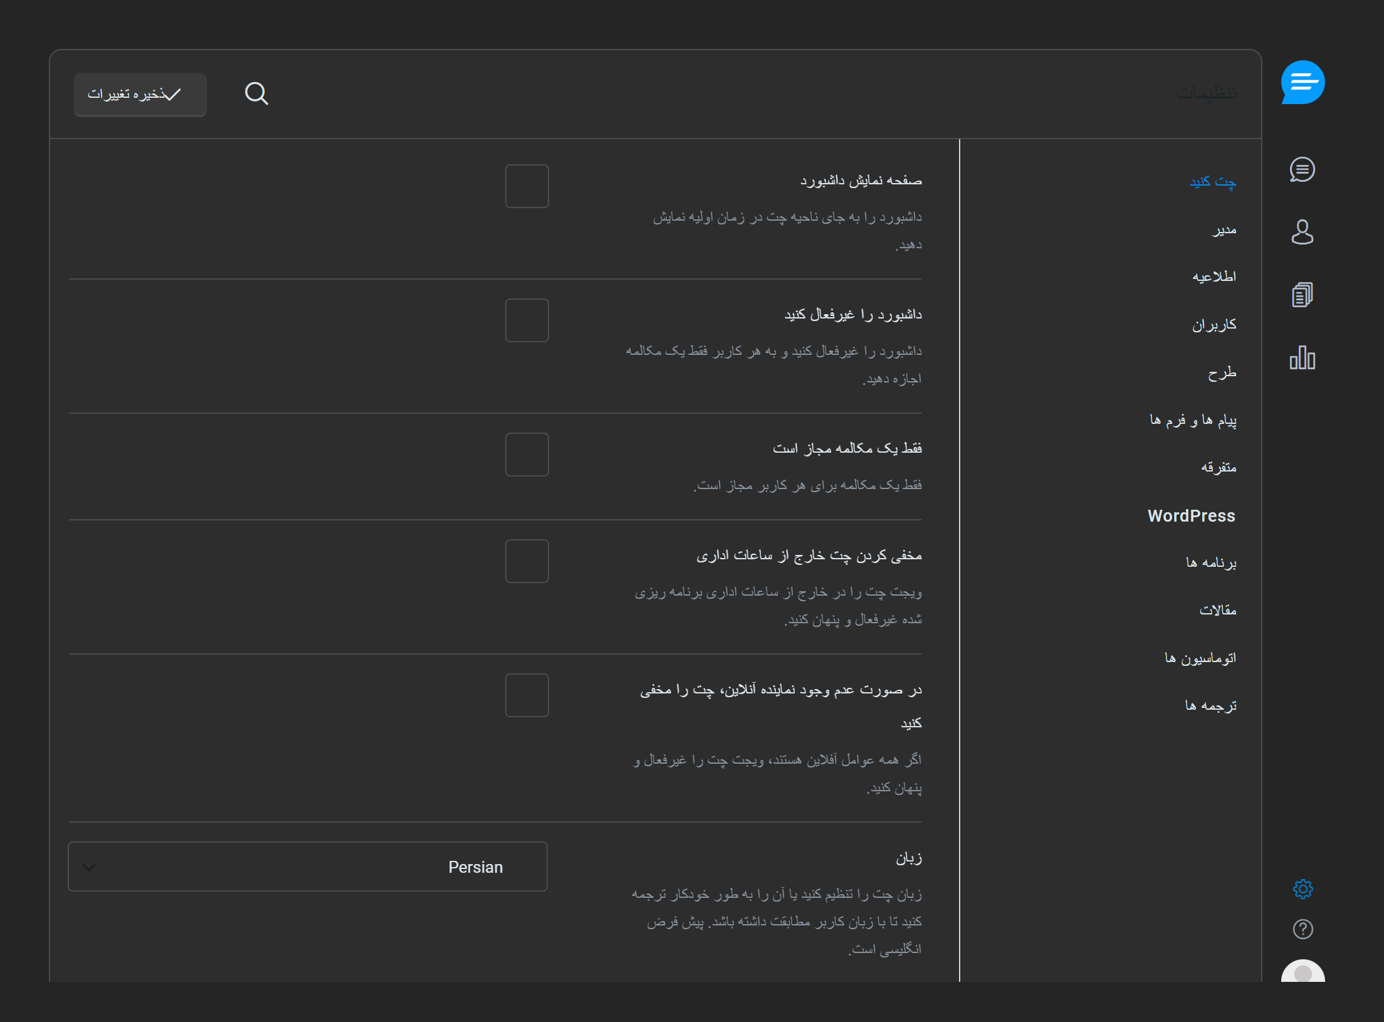Select the چت کنید settings tab
This screenshot has height=1022, width=1384.
[1213, 181]
